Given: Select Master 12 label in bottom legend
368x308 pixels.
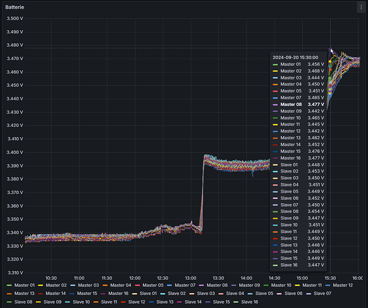Looking at the screenshot, I should [343, 285].
